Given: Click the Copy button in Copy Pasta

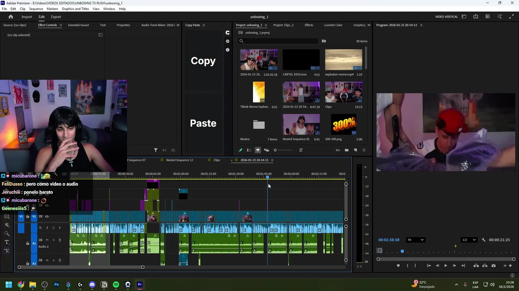Looking at the screenshot, I should [203, 61].
